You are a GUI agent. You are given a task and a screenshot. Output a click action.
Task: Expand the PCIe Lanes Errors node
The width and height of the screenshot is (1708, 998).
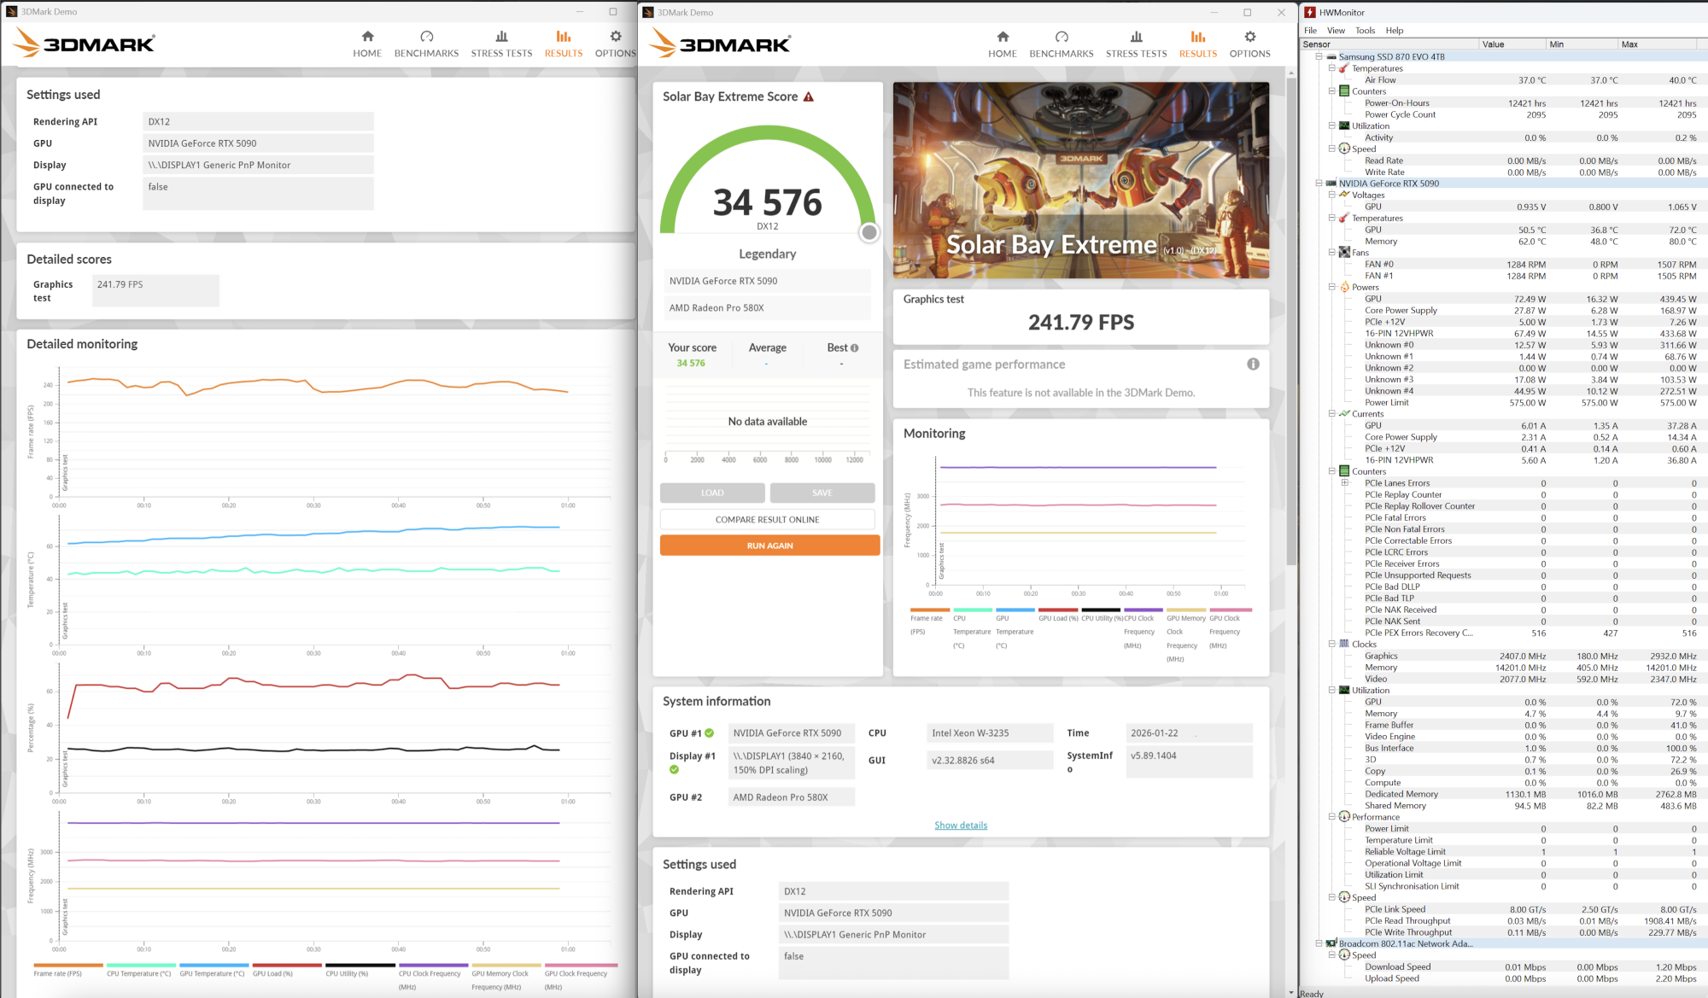tap(1344, 483)
